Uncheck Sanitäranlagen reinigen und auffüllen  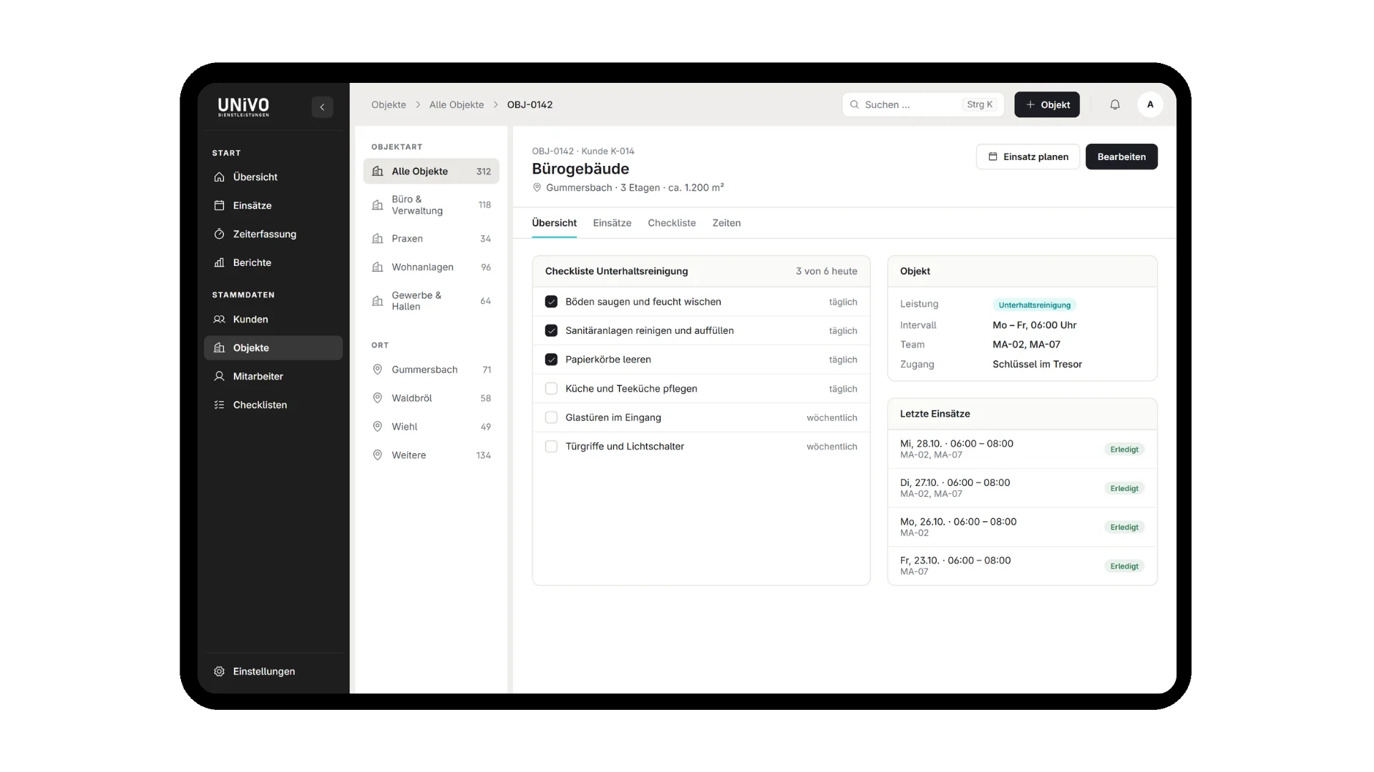tap(551, 331)
